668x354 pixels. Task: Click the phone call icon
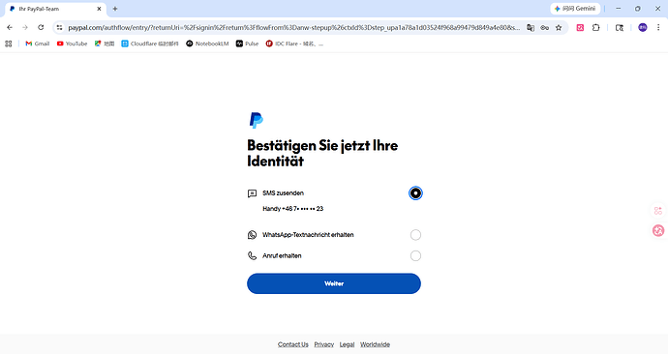pyautogui.click(x=253, y=255)
